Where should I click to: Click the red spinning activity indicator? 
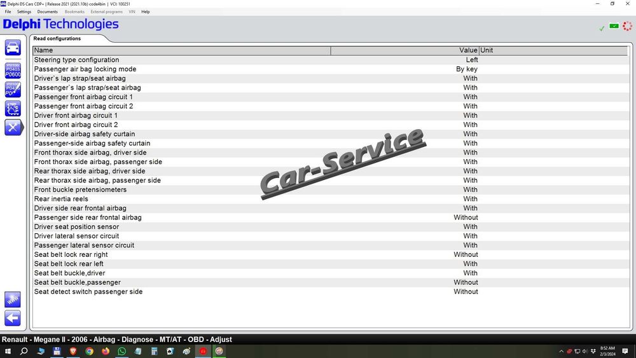click(x=627, y=26)
